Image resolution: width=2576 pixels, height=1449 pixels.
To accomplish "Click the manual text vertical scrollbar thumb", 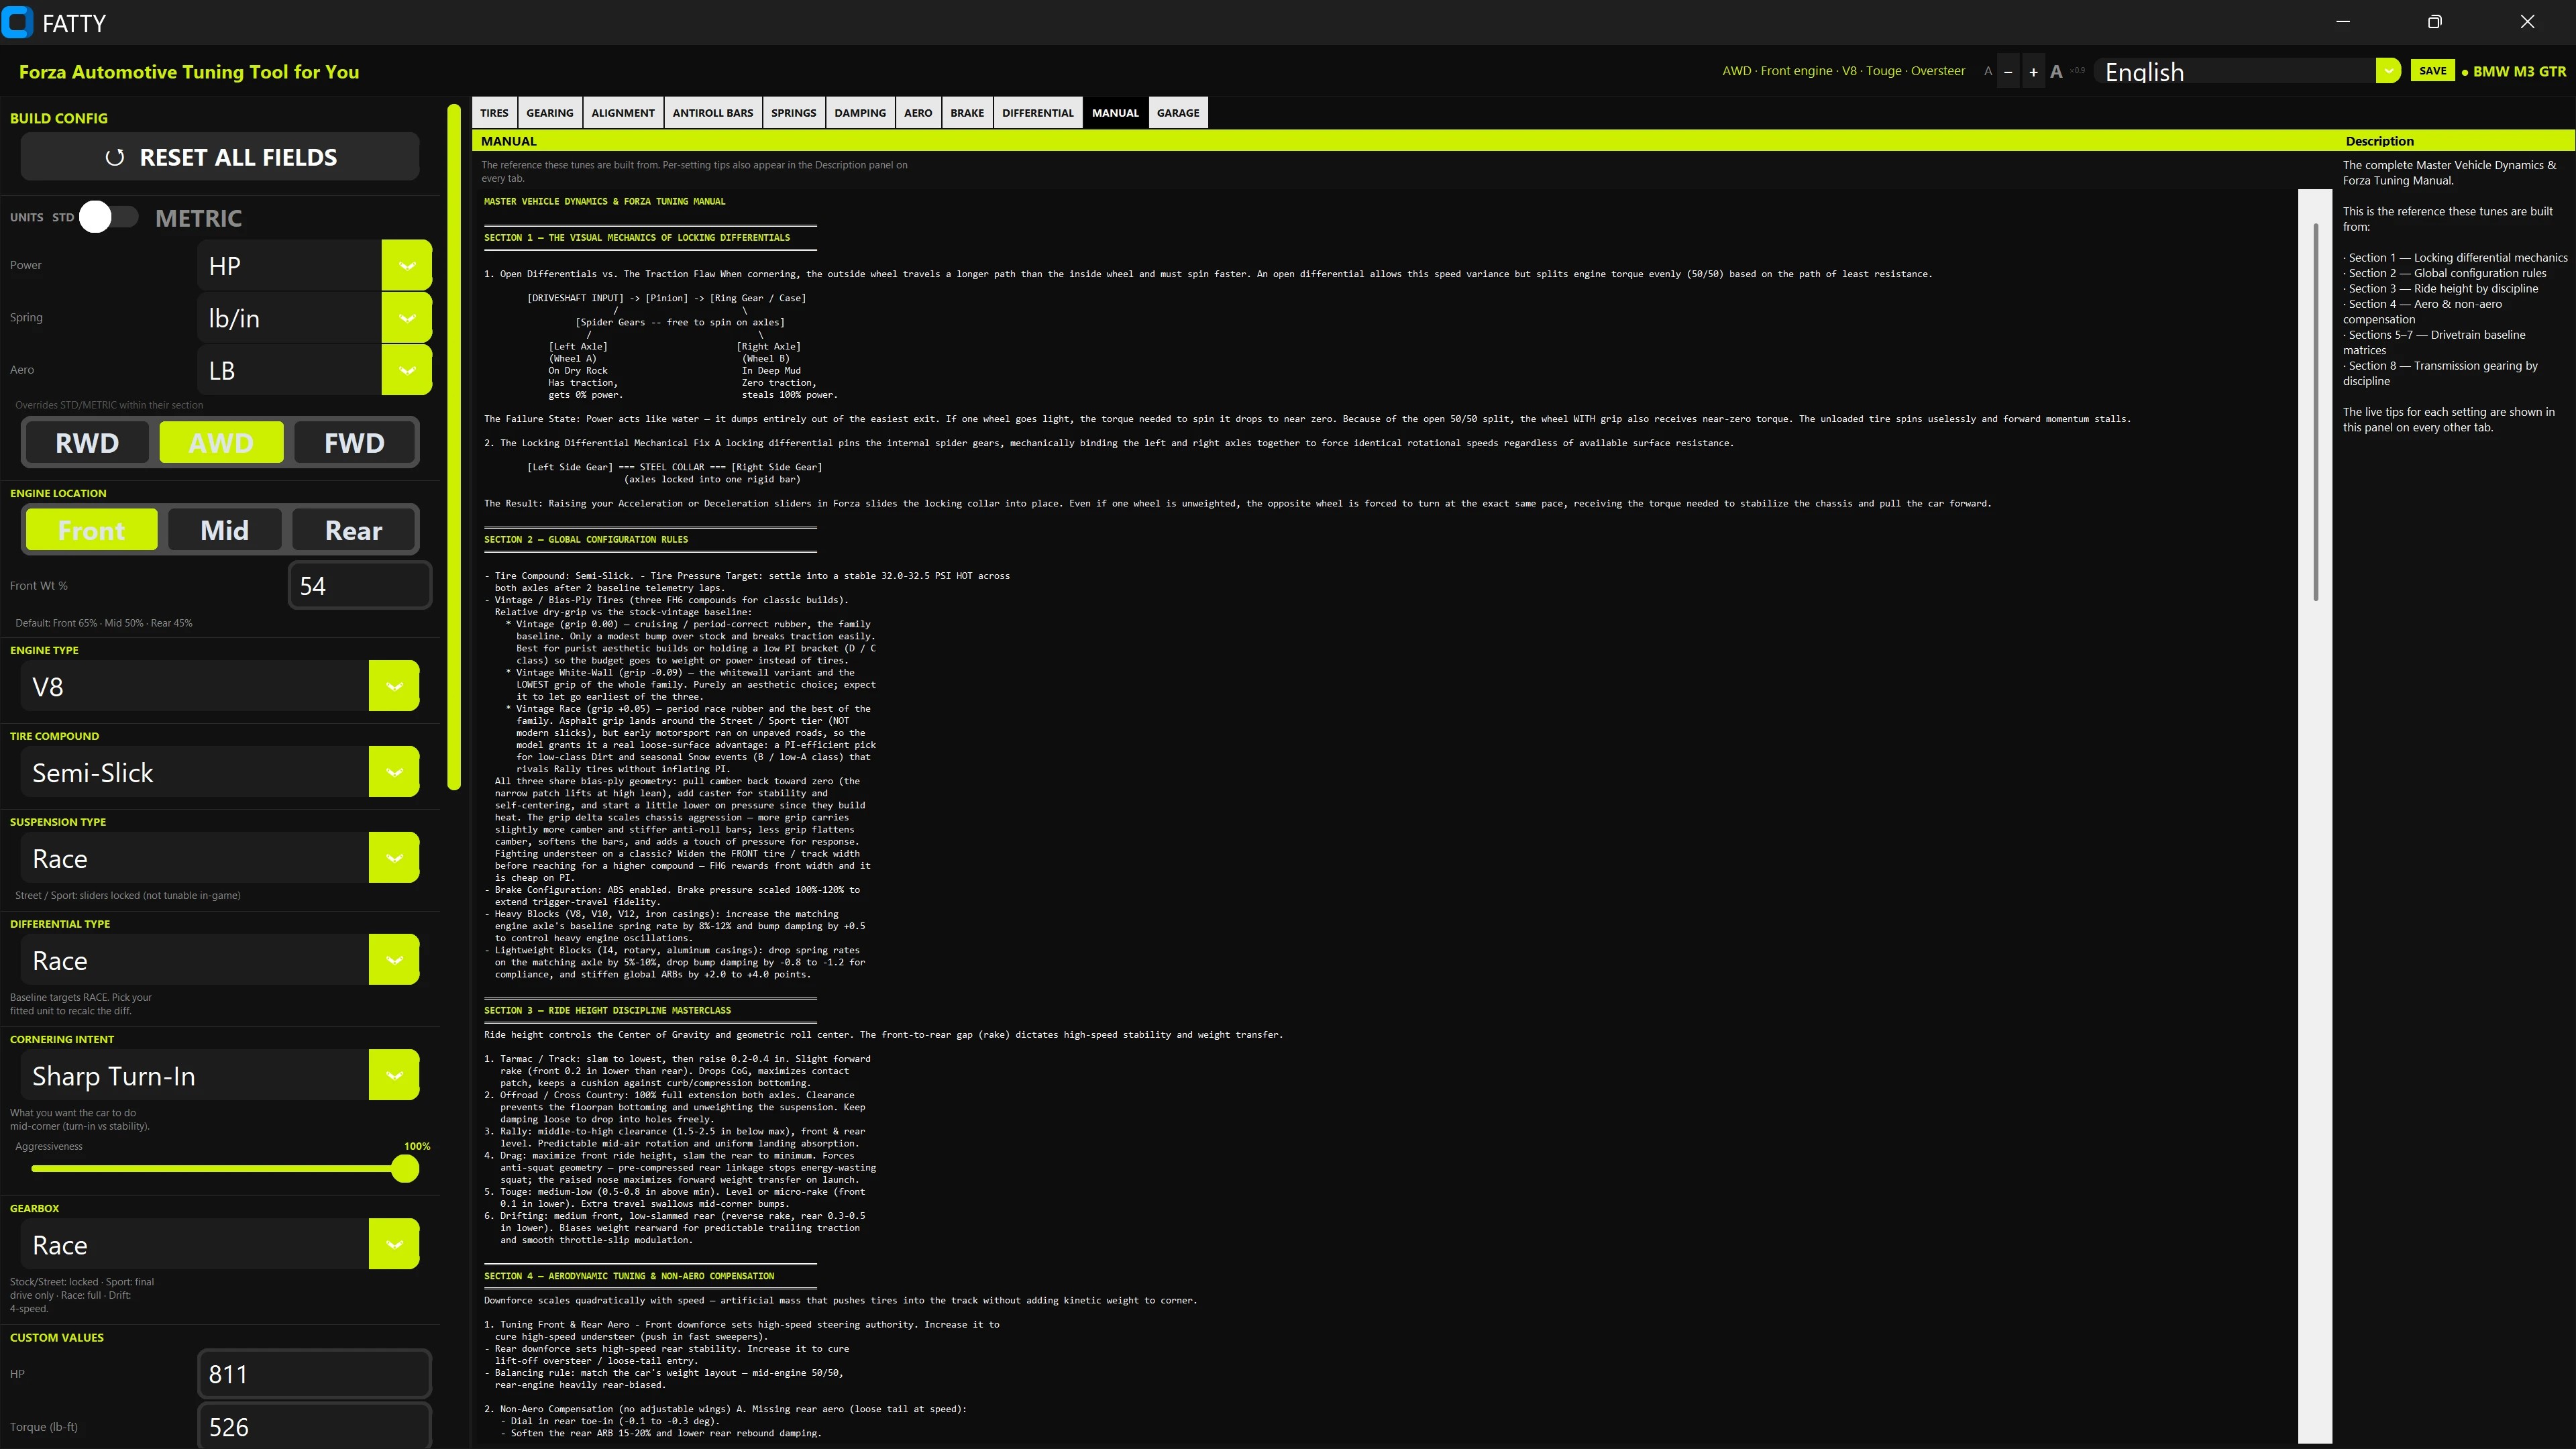I will pos(2316,412).
